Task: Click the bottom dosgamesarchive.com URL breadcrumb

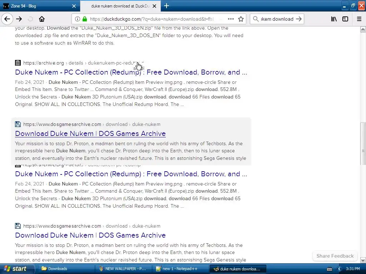Action: 92,226
